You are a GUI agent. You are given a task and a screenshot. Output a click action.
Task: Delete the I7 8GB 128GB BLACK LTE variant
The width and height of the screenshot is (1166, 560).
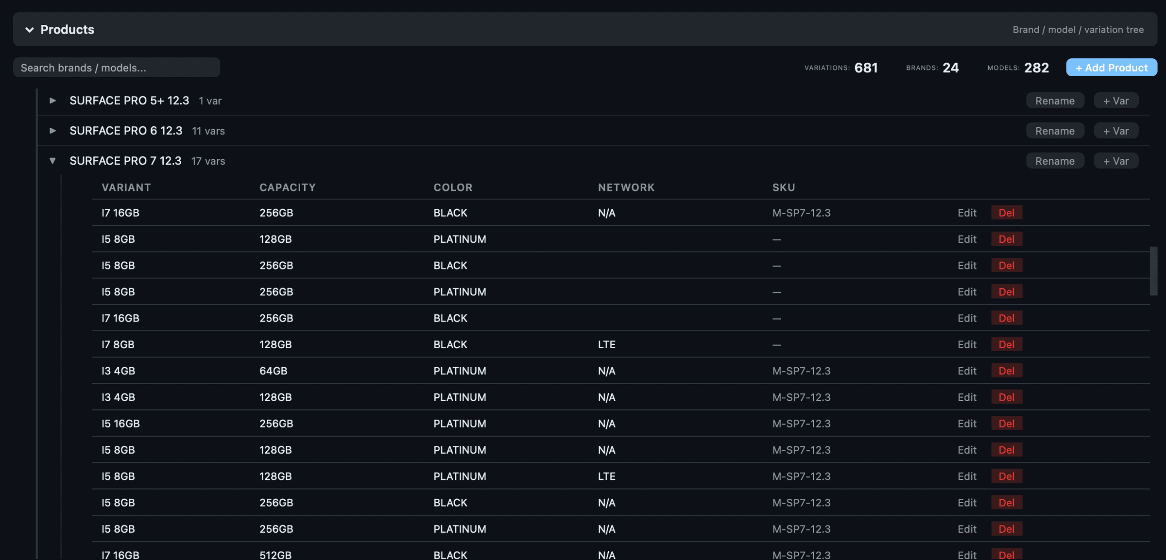pos(1007,344)
